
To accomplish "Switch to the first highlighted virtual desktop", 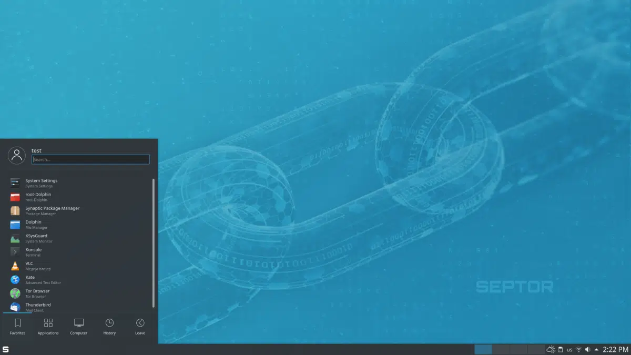I will pyautogui.click(x=483, y=349).
